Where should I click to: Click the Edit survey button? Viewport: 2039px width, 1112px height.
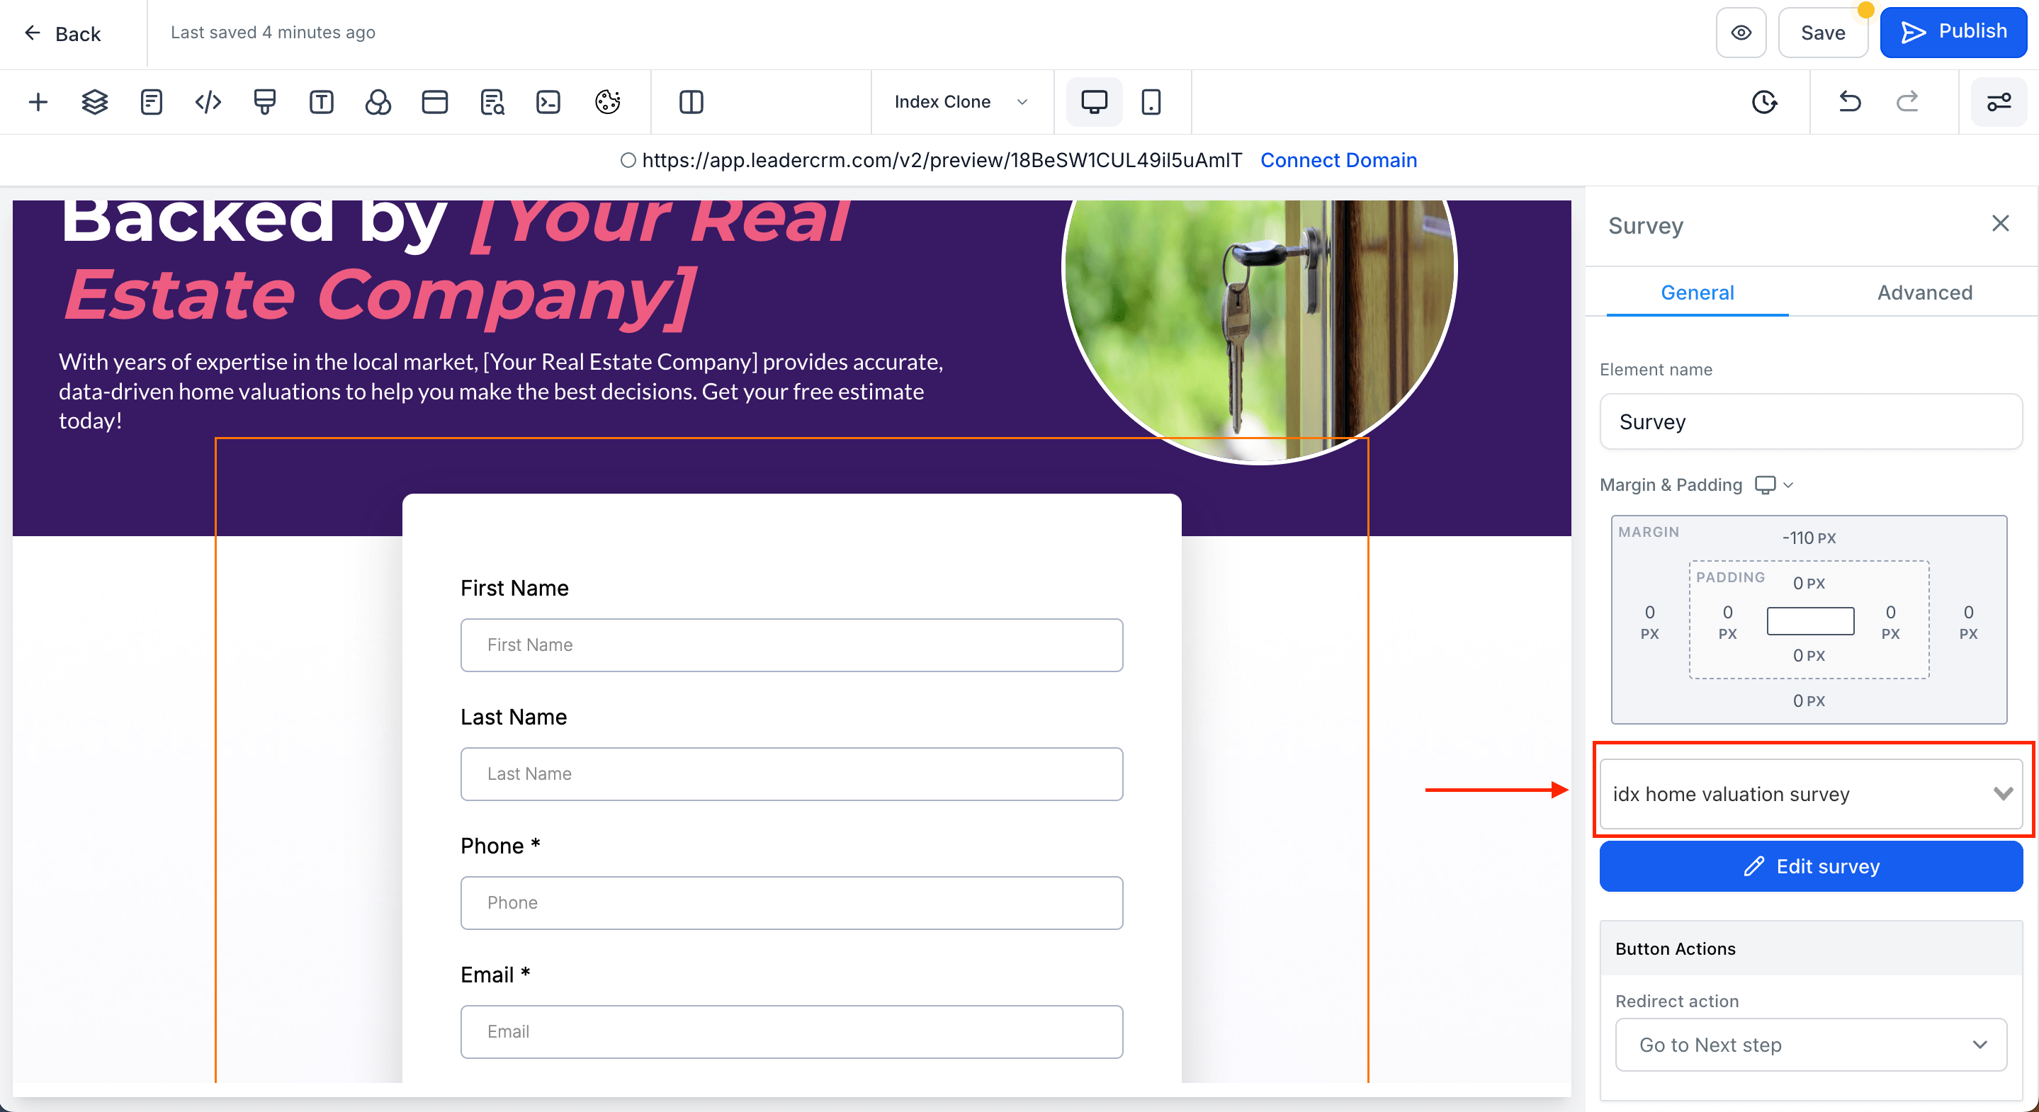(x=1810, y=866)
